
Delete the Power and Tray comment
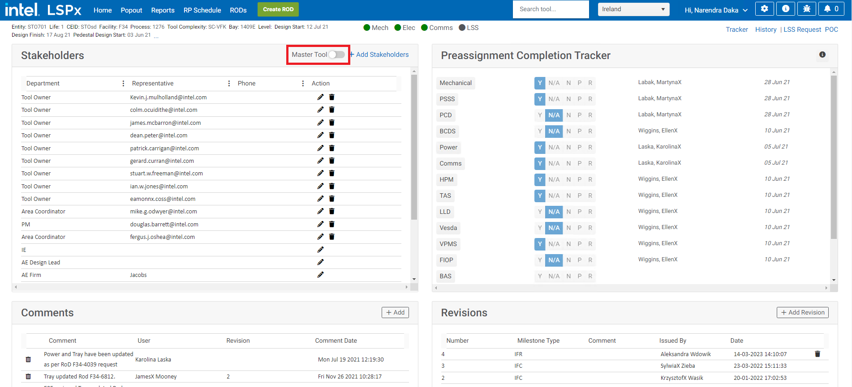point(28,359)
